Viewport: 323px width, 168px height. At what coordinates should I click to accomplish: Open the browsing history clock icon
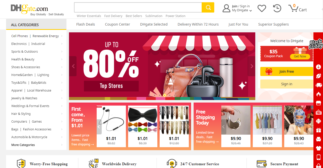[x=277, y=8]
